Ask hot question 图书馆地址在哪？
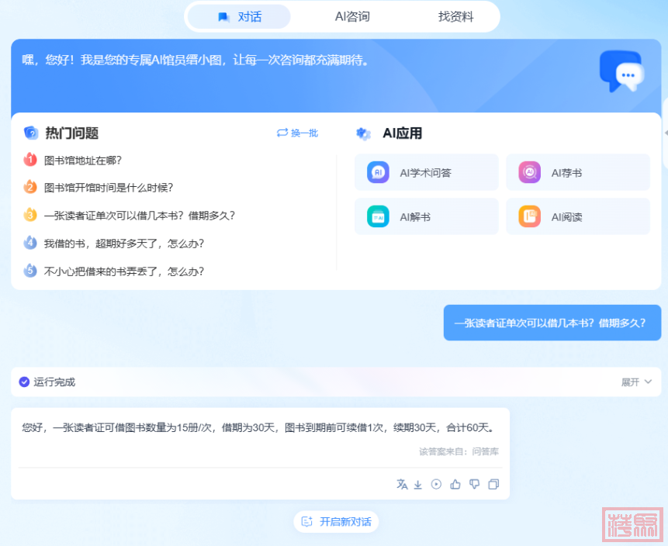This screenshot has width=668, height=546. pyautogui.click(x=83, y=161)
